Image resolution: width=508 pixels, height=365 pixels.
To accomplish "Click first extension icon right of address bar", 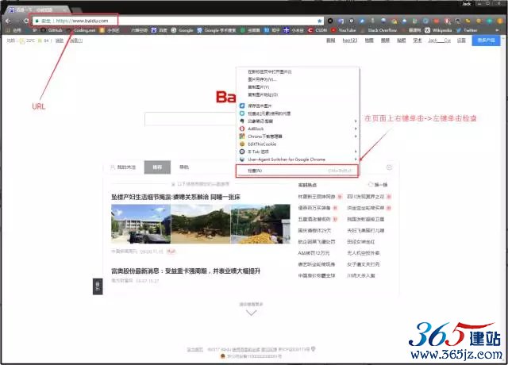I will click(330, 21).
